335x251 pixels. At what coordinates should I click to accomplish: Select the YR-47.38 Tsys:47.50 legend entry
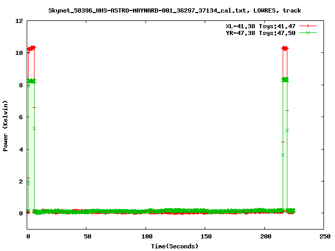pyautogui.click(x=261, y=33)
